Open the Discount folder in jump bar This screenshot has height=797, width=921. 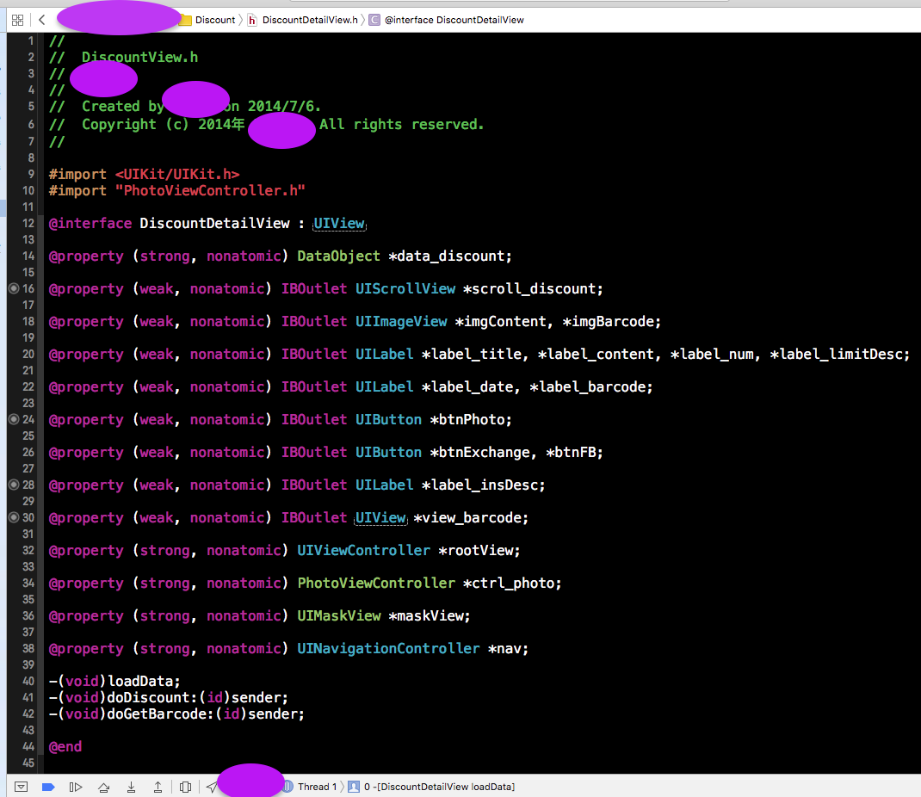coord(214,20)
